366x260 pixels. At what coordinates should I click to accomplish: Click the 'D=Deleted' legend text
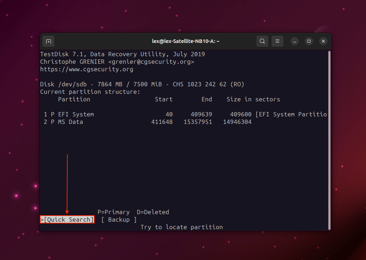click(x=153, y=212)
